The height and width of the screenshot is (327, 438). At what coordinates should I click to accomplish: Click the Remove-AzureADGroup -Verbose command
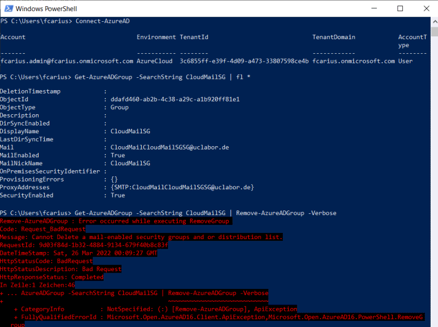tap(286, 213)
